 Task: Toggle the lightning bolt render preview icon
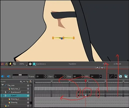[x=10, y=64]
